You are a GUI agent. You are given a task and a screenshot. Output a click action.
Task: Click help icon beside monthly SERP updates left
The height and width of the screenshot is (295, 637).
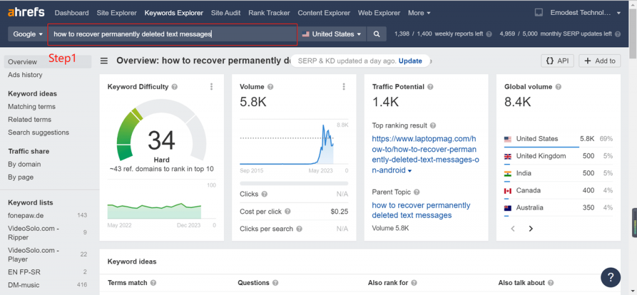618,35
